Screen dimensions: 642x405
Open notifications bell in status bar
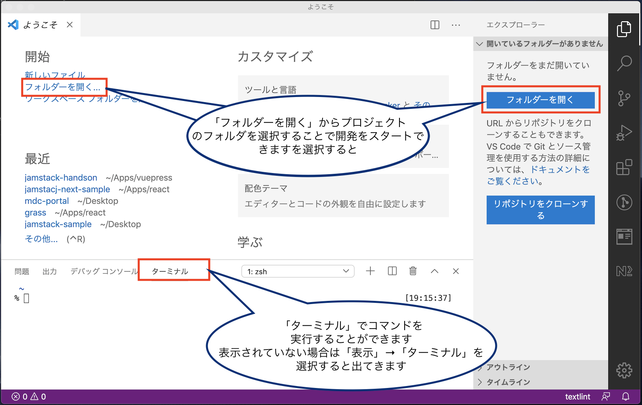coord(626,396)
